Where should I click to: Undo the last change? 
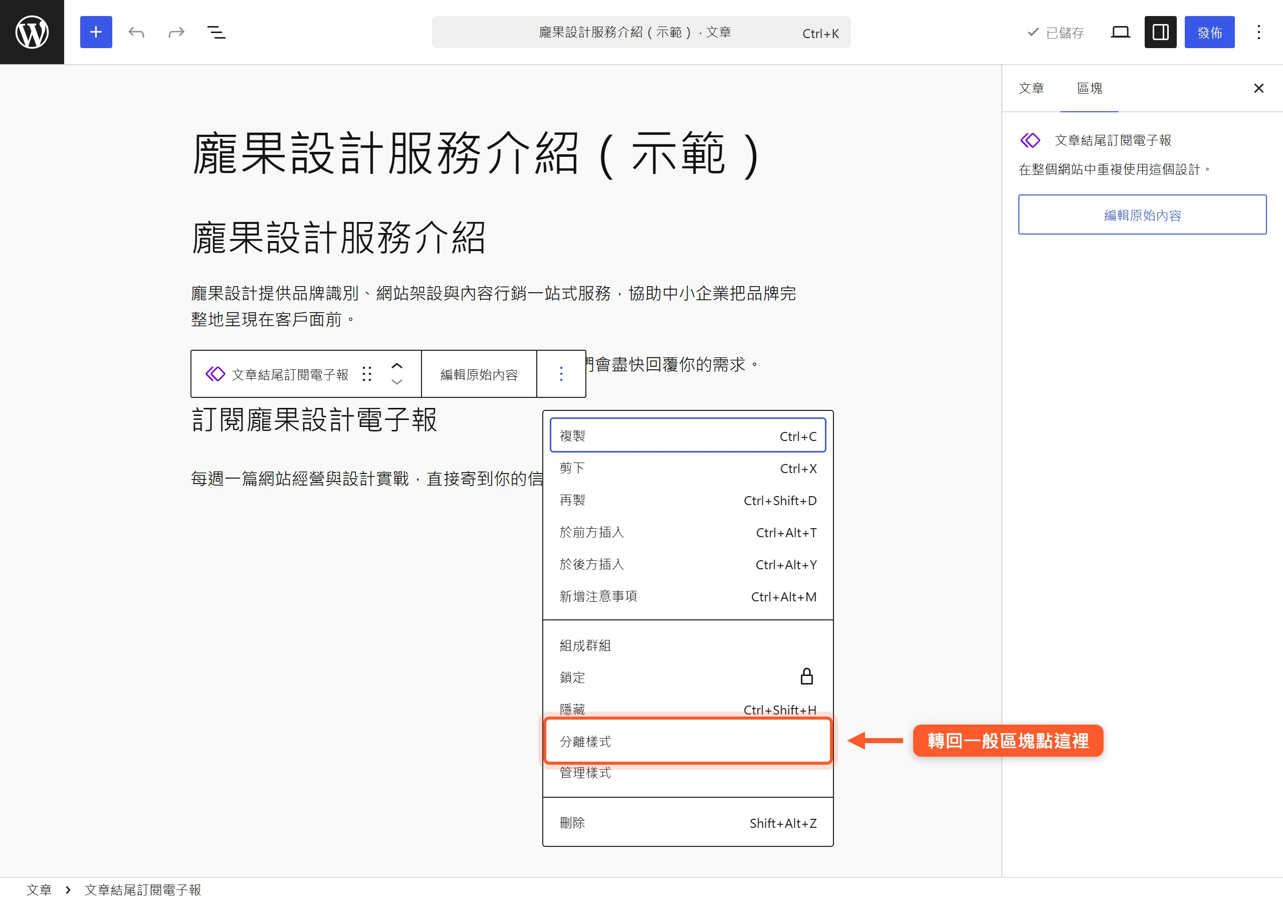point(136,32)
